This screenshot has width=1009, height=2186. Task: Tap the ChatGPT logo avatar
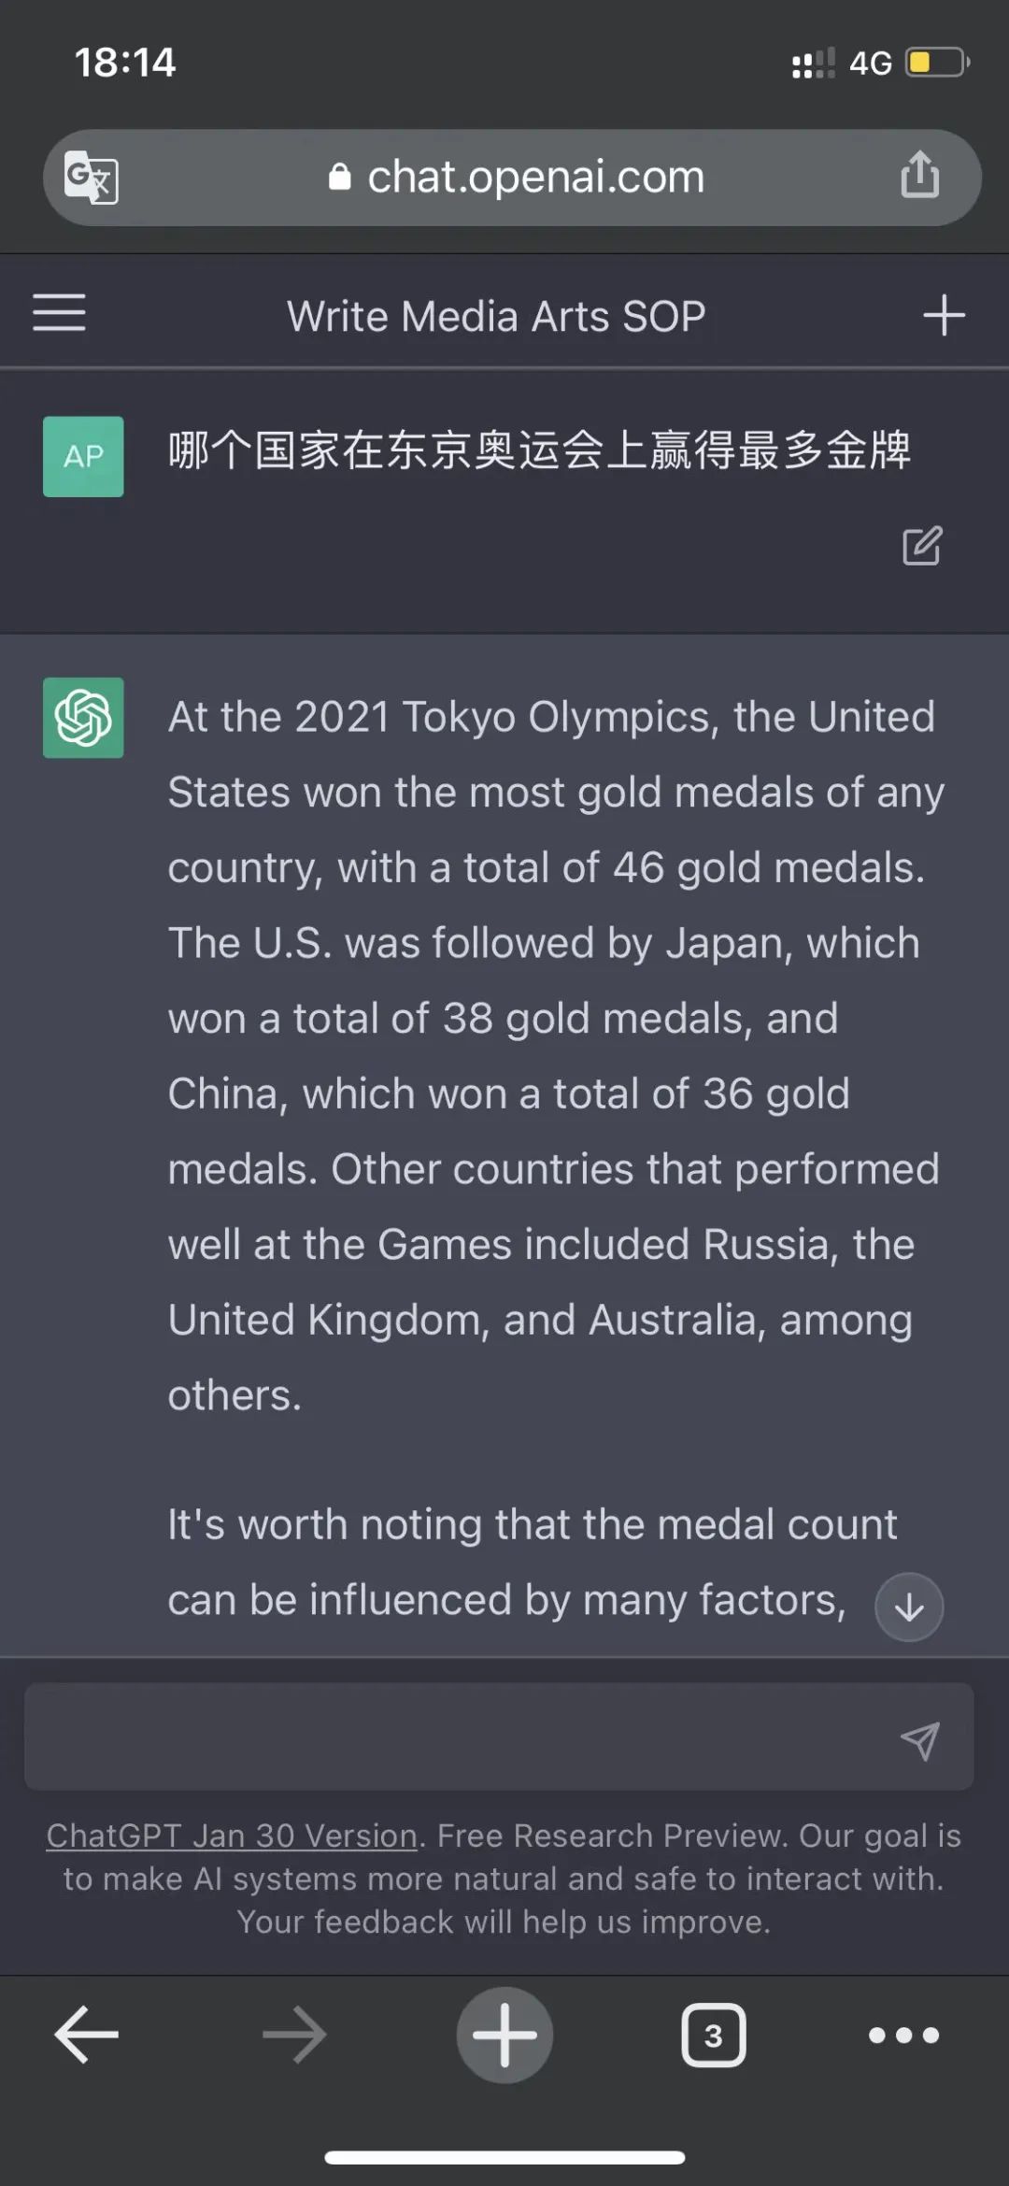coord(83,718)
